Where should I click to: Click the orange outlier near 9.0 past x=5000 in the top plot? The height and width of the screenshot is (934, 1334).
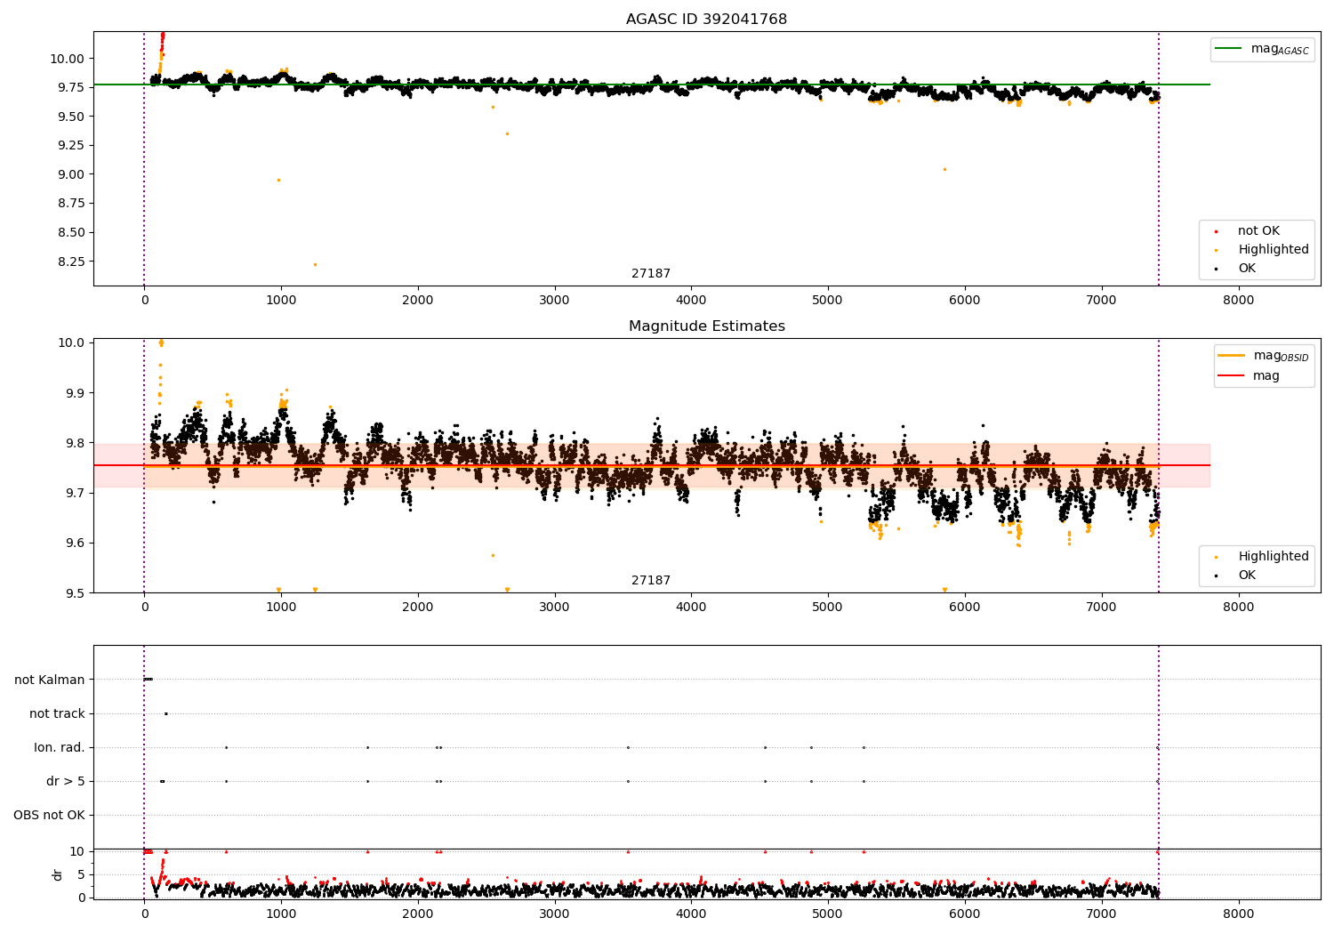coord(944,169)
